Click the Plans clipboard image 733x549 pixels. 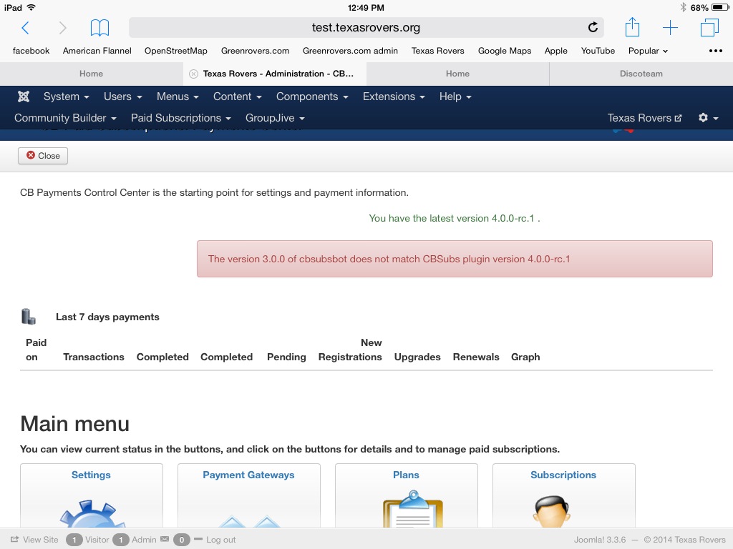tap(413, 509)
